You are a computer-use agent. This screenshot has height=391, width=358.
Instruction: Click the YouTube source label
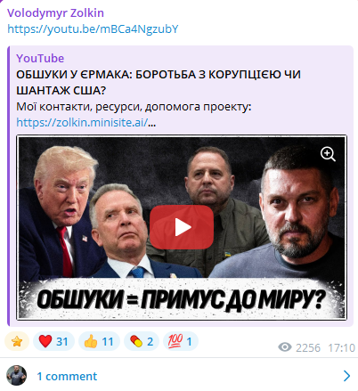click(40, 58)
